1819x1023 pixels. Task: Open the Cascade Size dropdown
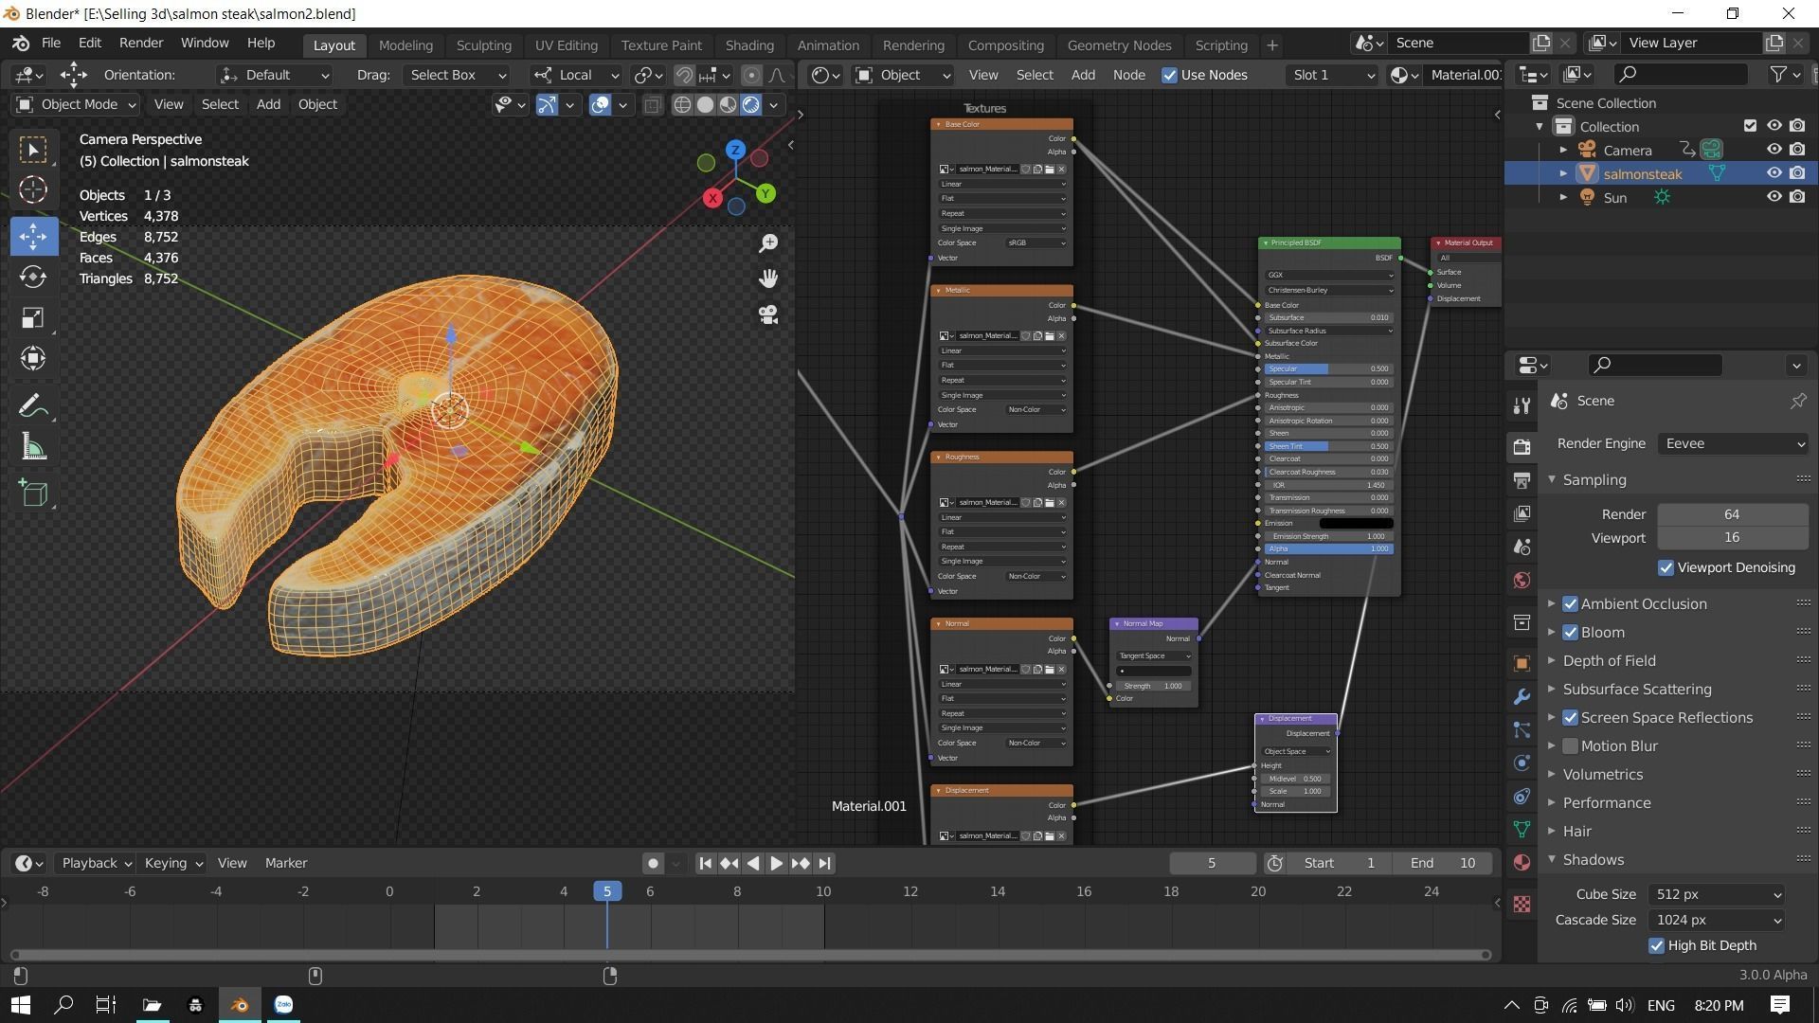(1717, 920)
